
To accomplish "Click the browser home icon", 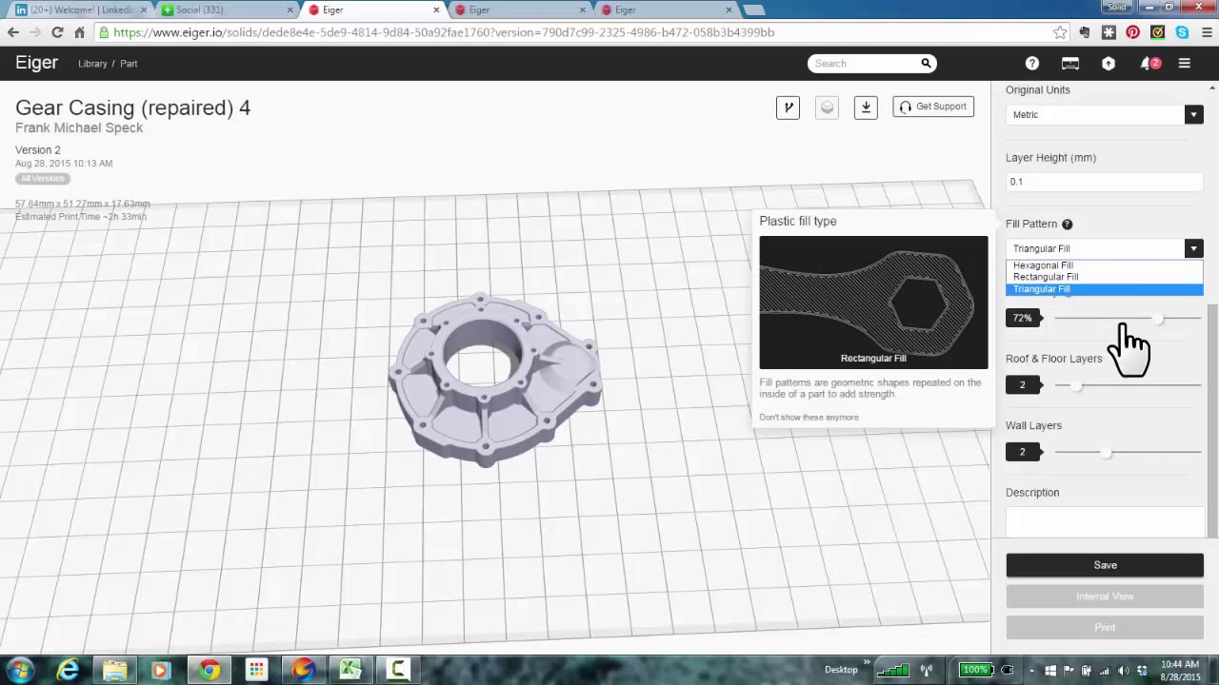I will pos(79,32).
